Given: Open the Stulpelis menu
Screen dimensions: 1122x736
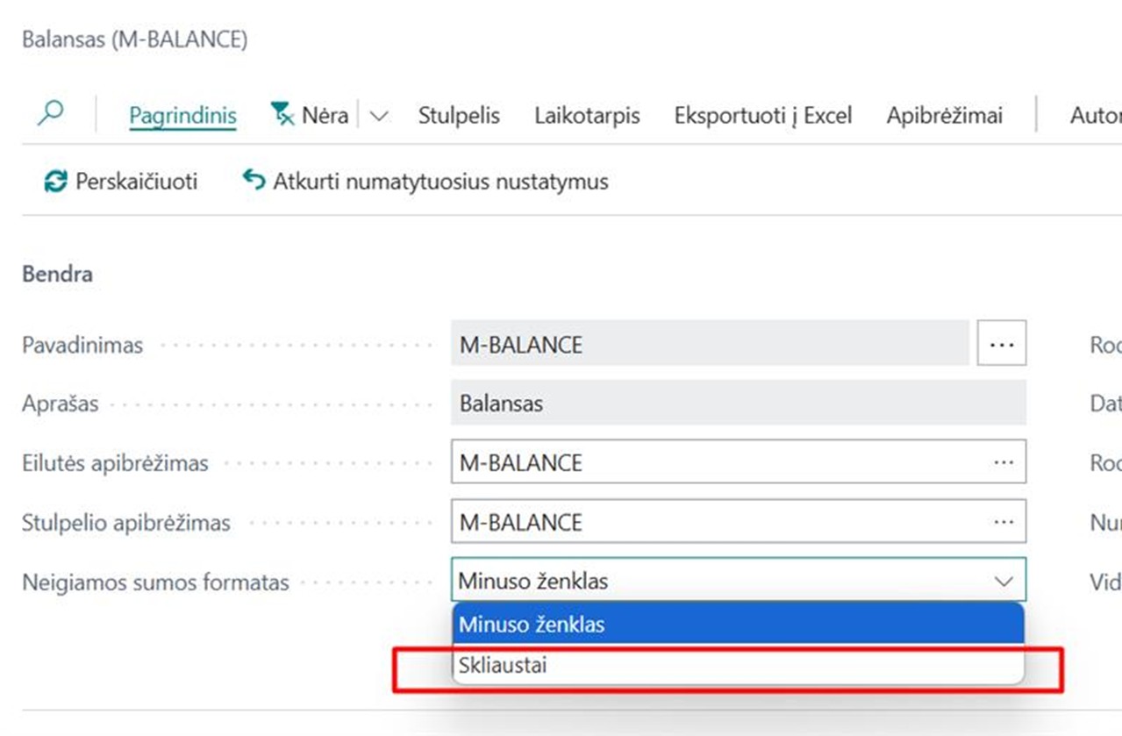Looking at the screenshot, I should (459, 115).
